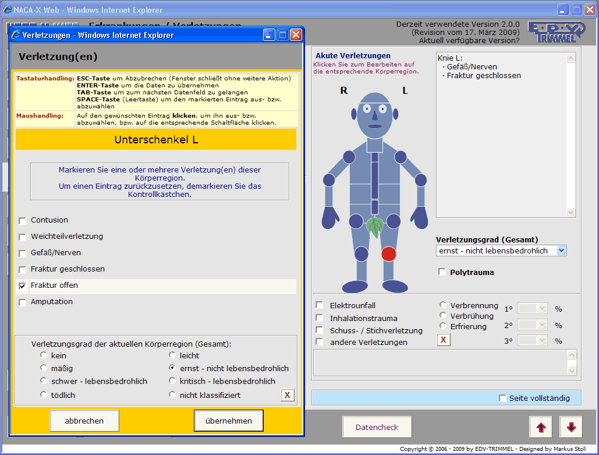The height and width of the screenshot is (455, 599).
Task: Check the Weichteilverletzung checkbox
Action: click(22, 237)
